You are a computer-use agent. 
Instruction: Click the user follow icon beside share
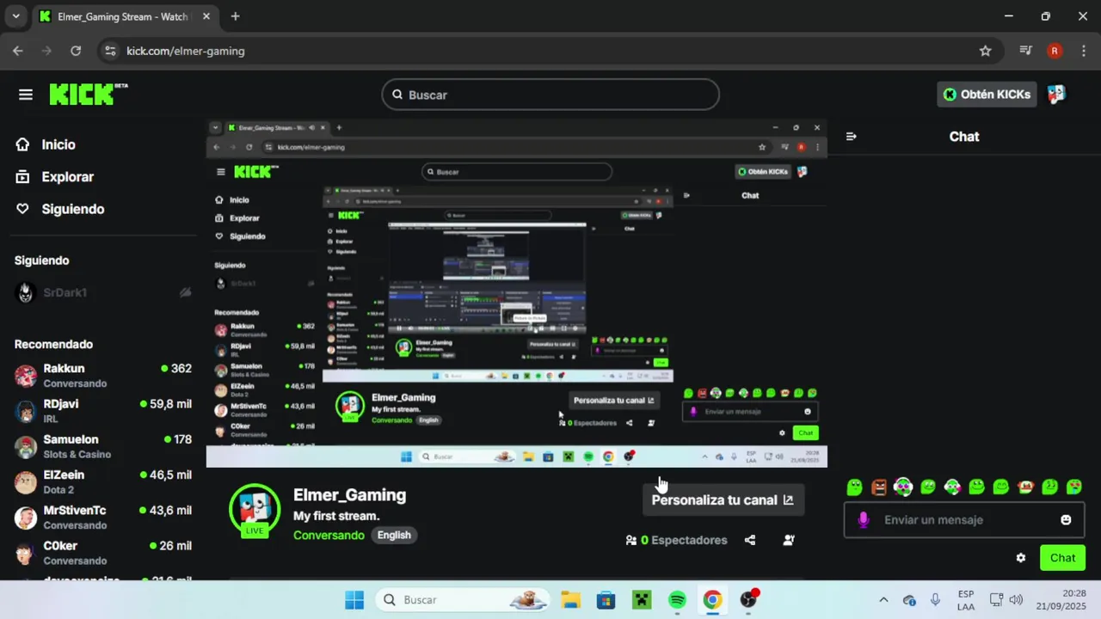789,540
